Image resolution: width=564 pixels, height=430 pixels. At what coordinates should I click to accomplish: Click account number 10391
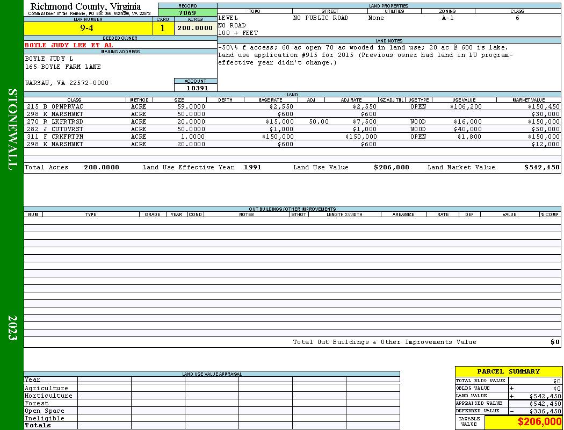[x=197, y=88]
